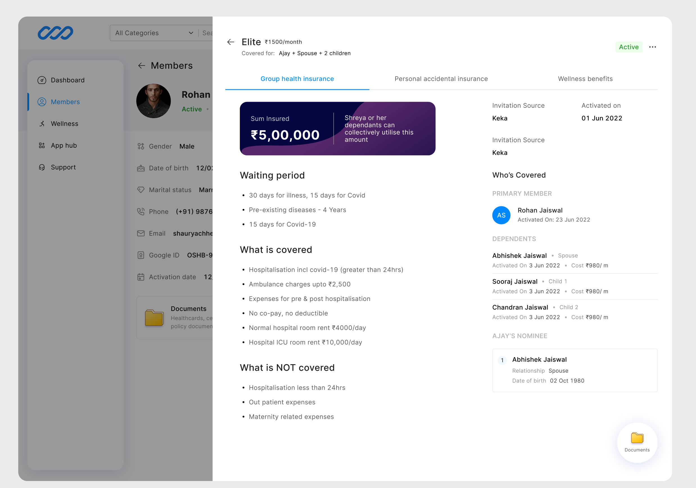Open the floating Documents folder icon
The height and width of the screenshot is (488, 696).
coord(637,442)
